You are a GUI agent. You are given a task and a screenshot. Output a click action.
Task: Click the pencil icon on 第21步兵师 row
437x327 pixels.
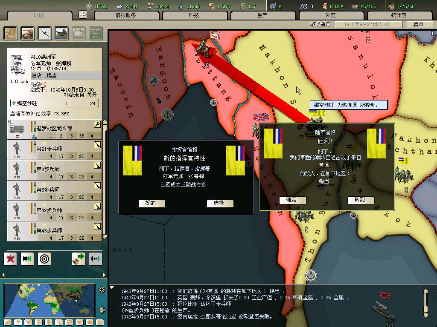click(97, 145)
